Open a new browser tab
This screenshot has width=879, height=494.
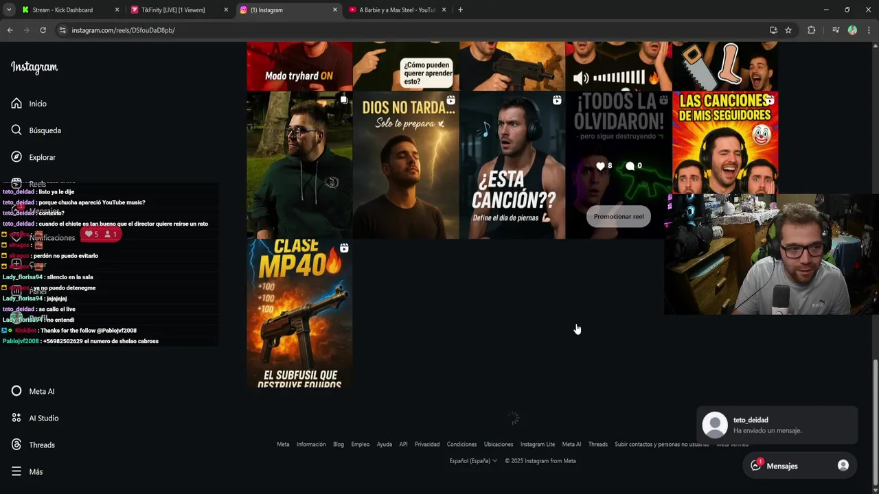click(460, 10)
